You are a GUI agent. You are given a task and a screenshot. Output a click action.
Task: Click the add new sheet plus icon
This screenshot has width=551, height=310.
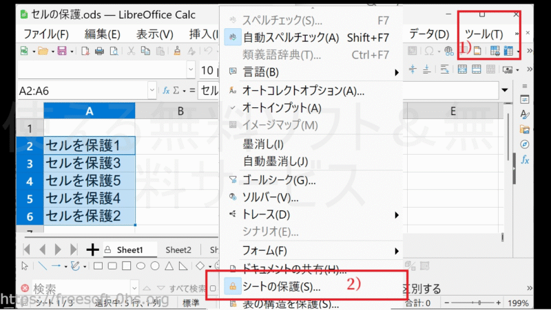pyautogui.click(x=92, y=250)
